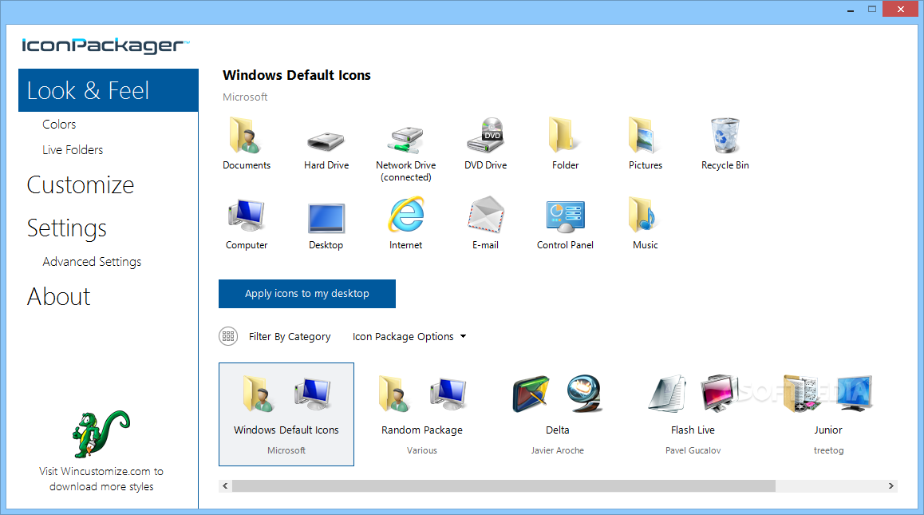924x515 pixels.
Task: Expand the Customize section
Action: tap(80, 184)
